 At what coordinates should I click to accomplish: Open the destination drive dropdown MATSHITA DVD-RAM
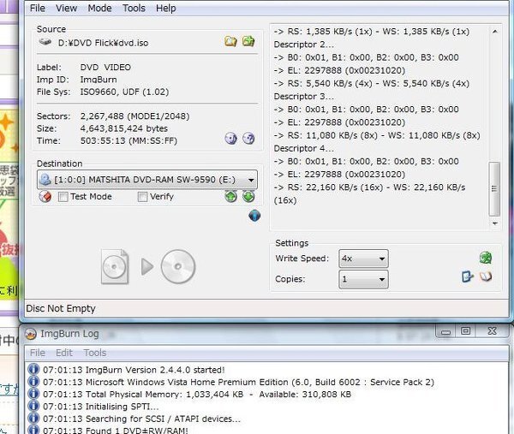click(147, 180)
